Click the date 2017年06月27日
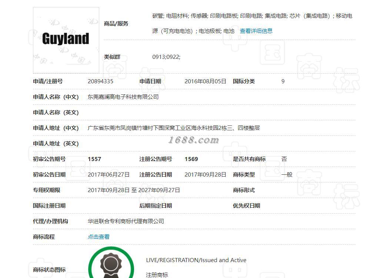This screenshot has width=387, height=278. click(109, 175)
